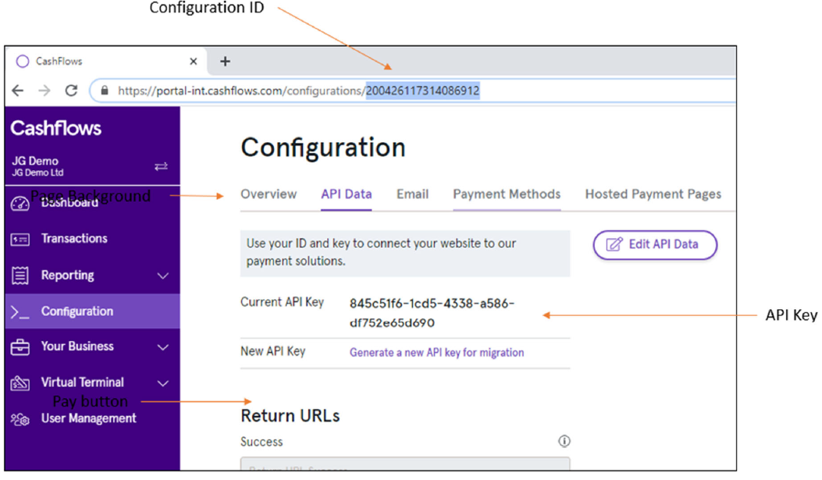Click the User Management people icon

[x=20, y=419]
